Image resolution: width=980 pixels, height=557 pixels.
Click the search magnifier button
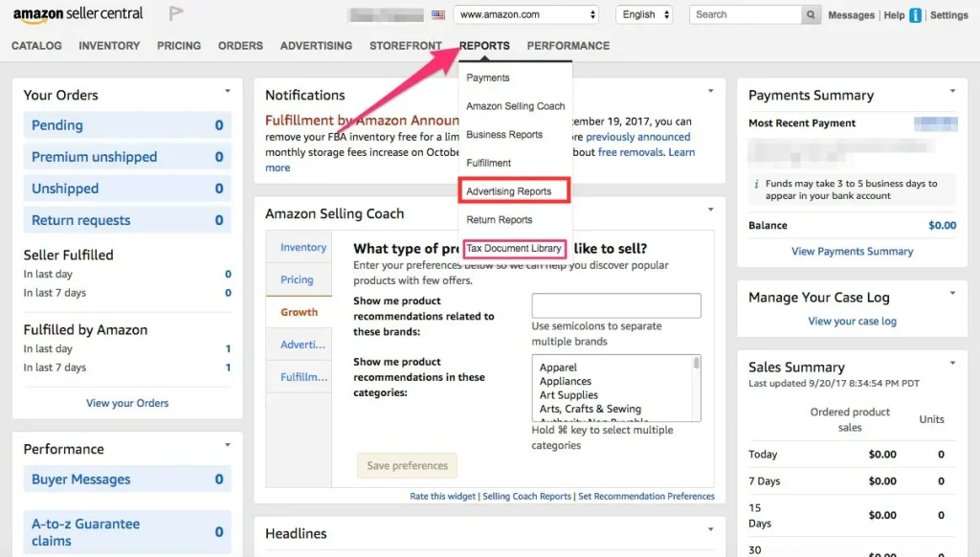[810, 14]
